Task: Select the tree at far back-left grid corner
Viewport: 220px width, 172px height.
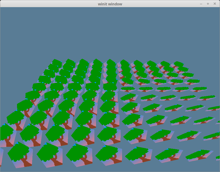Action: click(x=56, y=63)
